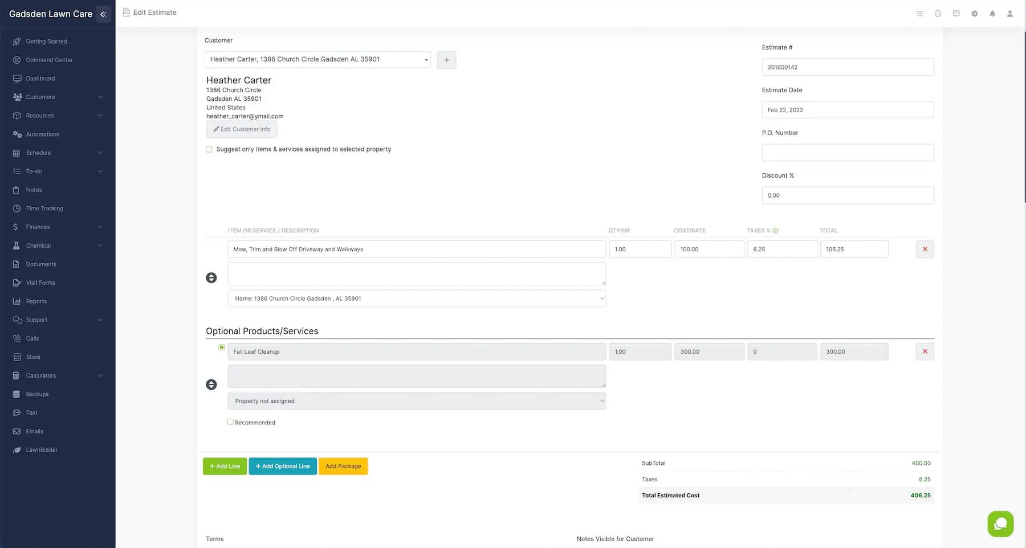Viewport: 1026px width, 548px height.
Task: Click the P.O. Number field
Action: 848,153
